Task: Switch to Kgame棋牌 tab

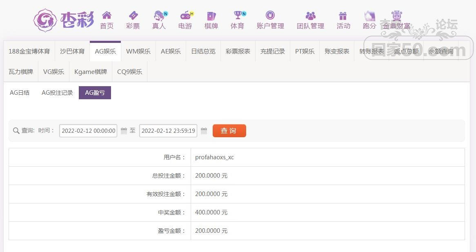Action: tap(91, 71)
